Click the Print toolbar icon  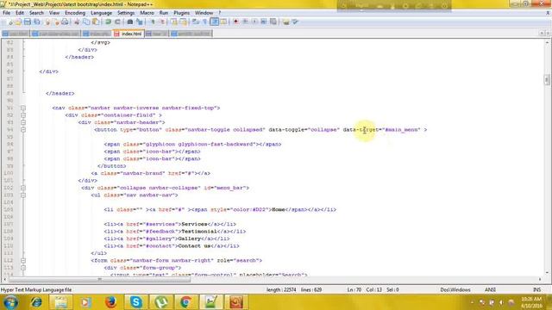(x=65, y=22)
